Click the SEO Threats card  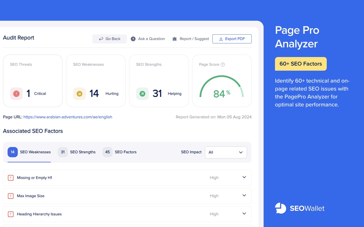tap(33, 81)
